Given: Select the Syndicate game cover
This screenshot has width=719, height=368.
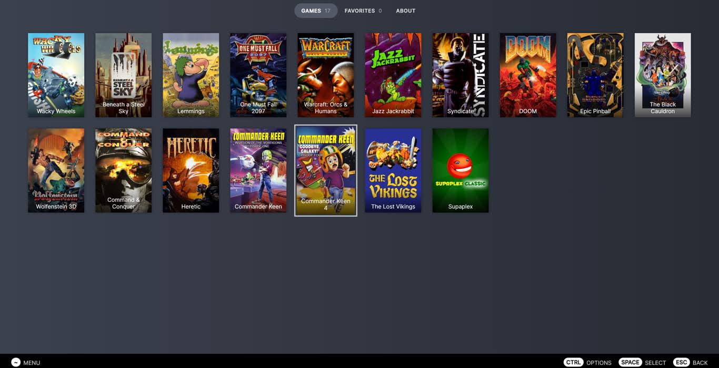Looking at the screenshot, I should (x=460, y=75).
